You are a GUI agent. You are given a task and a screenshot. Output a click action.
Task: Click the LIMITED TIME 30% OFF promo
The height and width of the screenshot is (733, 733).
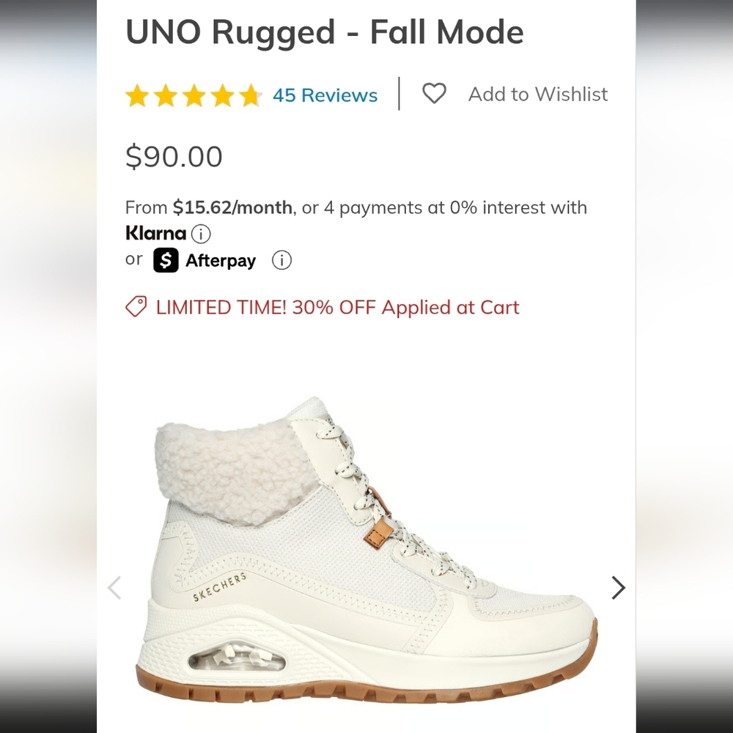click(x=337, y=307)
